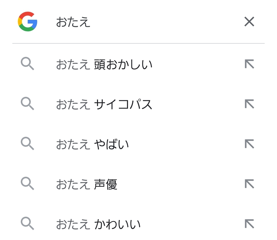
Task: Fill search with やばい suggestion arrow
Action: pyautogui.click(x=249, y=144)
